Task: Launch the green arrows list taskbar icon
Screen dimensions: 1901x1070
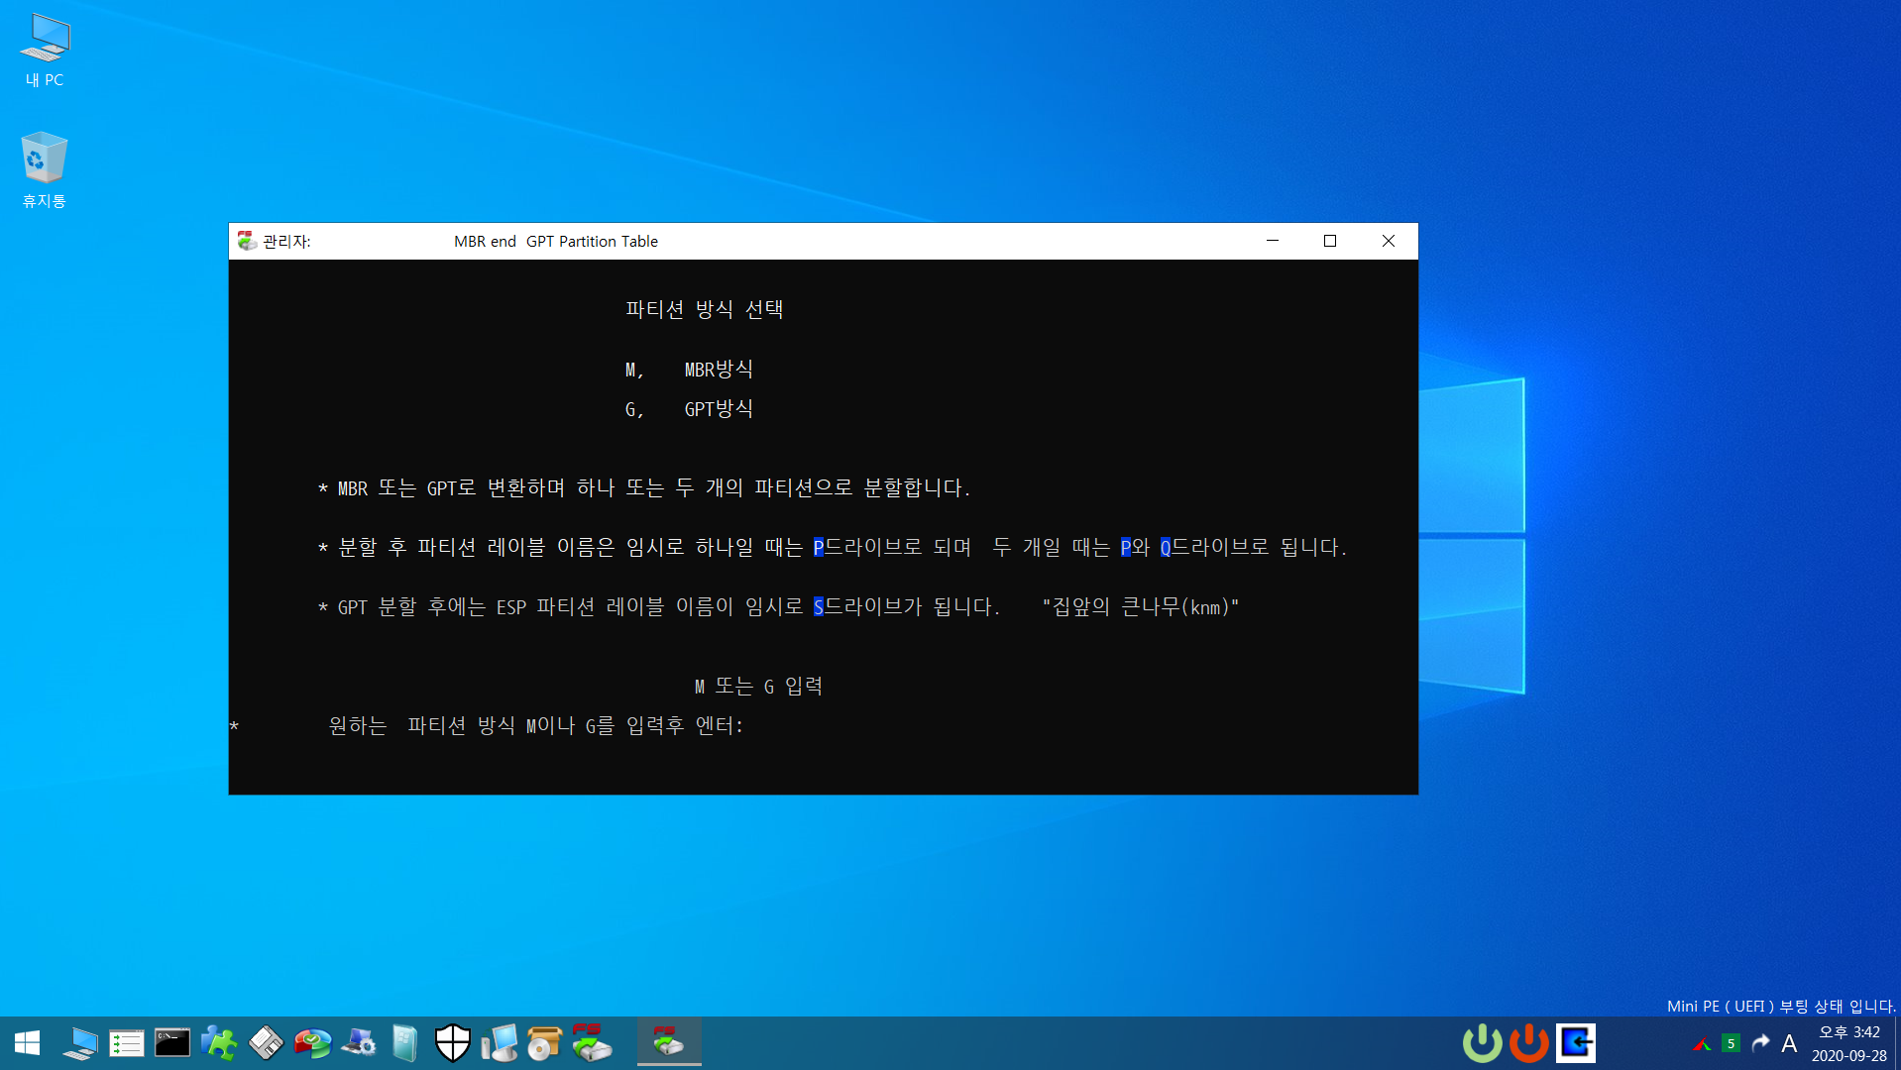Action: pos(127,1042)
